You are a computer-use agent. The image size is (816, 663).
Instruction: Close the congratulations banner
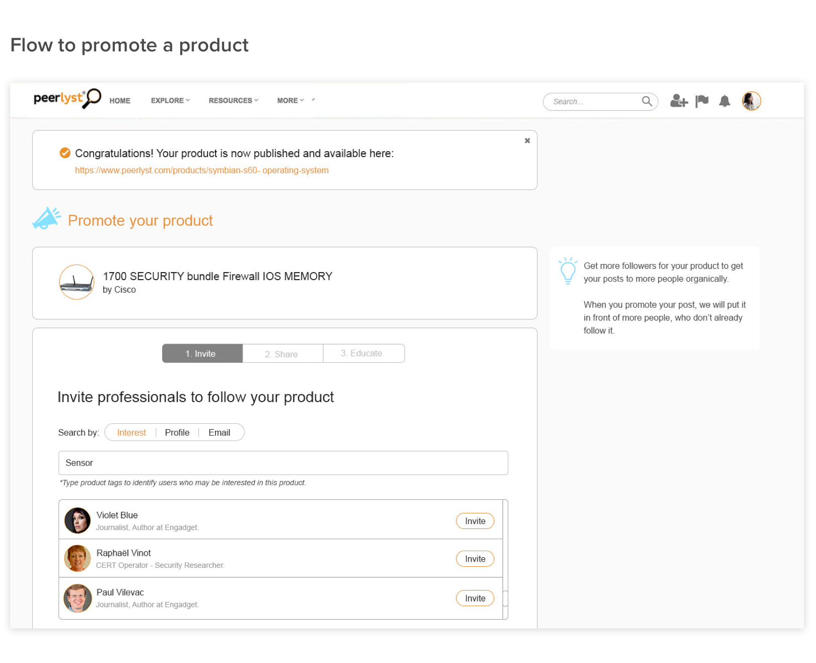click(527, 141)
